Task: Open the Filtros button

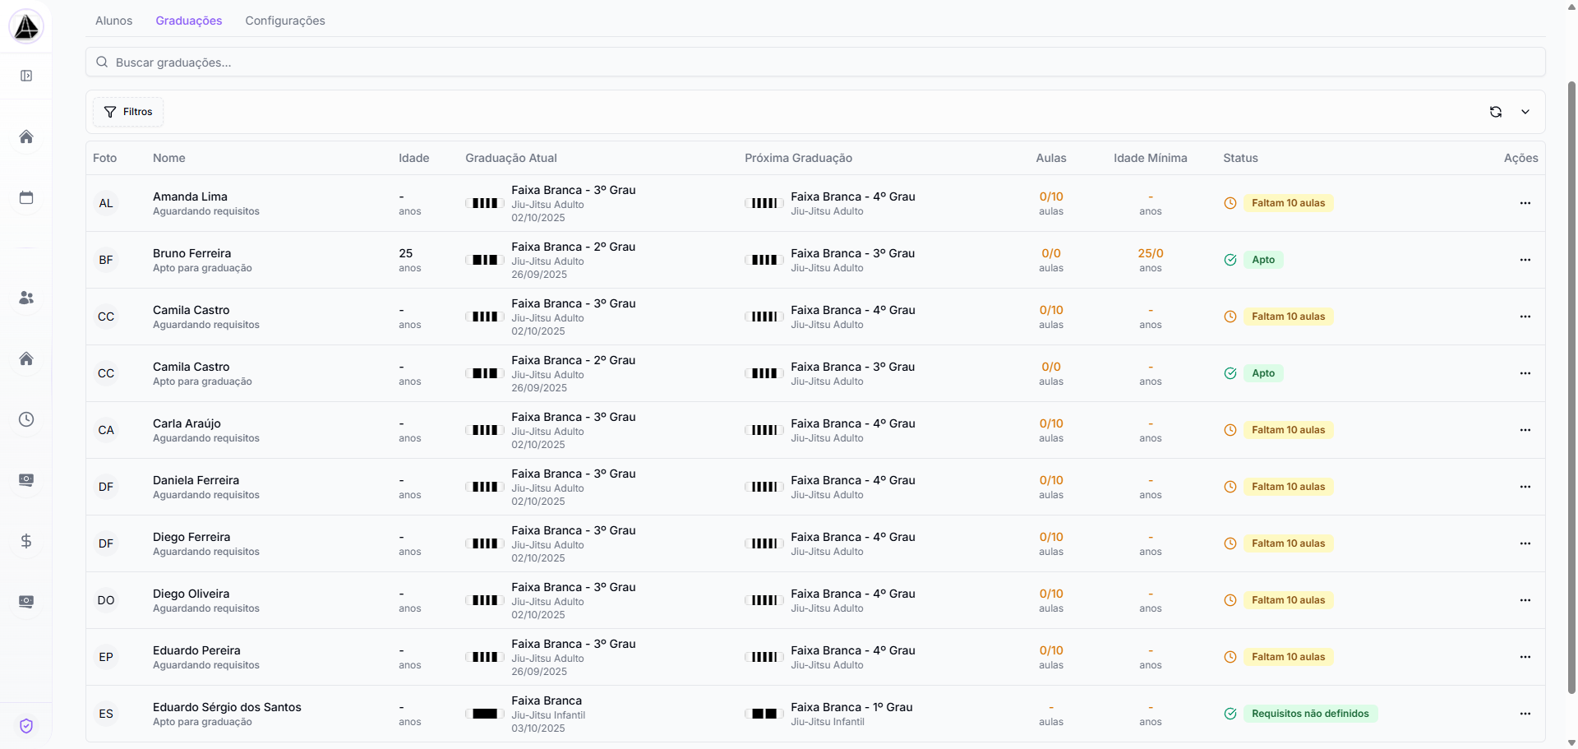Action: coord(128,112)
